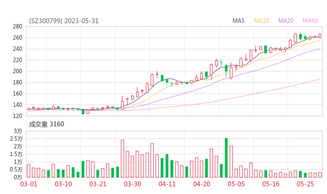327x194 pixels.
Task: Click the 240 price axis label
Action: [x=18, y=49]
